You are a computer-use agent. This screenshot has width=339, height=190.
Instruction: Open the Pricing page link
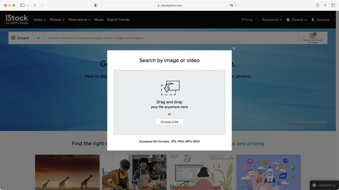pos(247,19)
